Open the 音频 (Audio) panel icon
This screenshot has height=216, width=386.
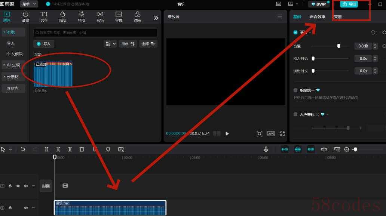25,16
